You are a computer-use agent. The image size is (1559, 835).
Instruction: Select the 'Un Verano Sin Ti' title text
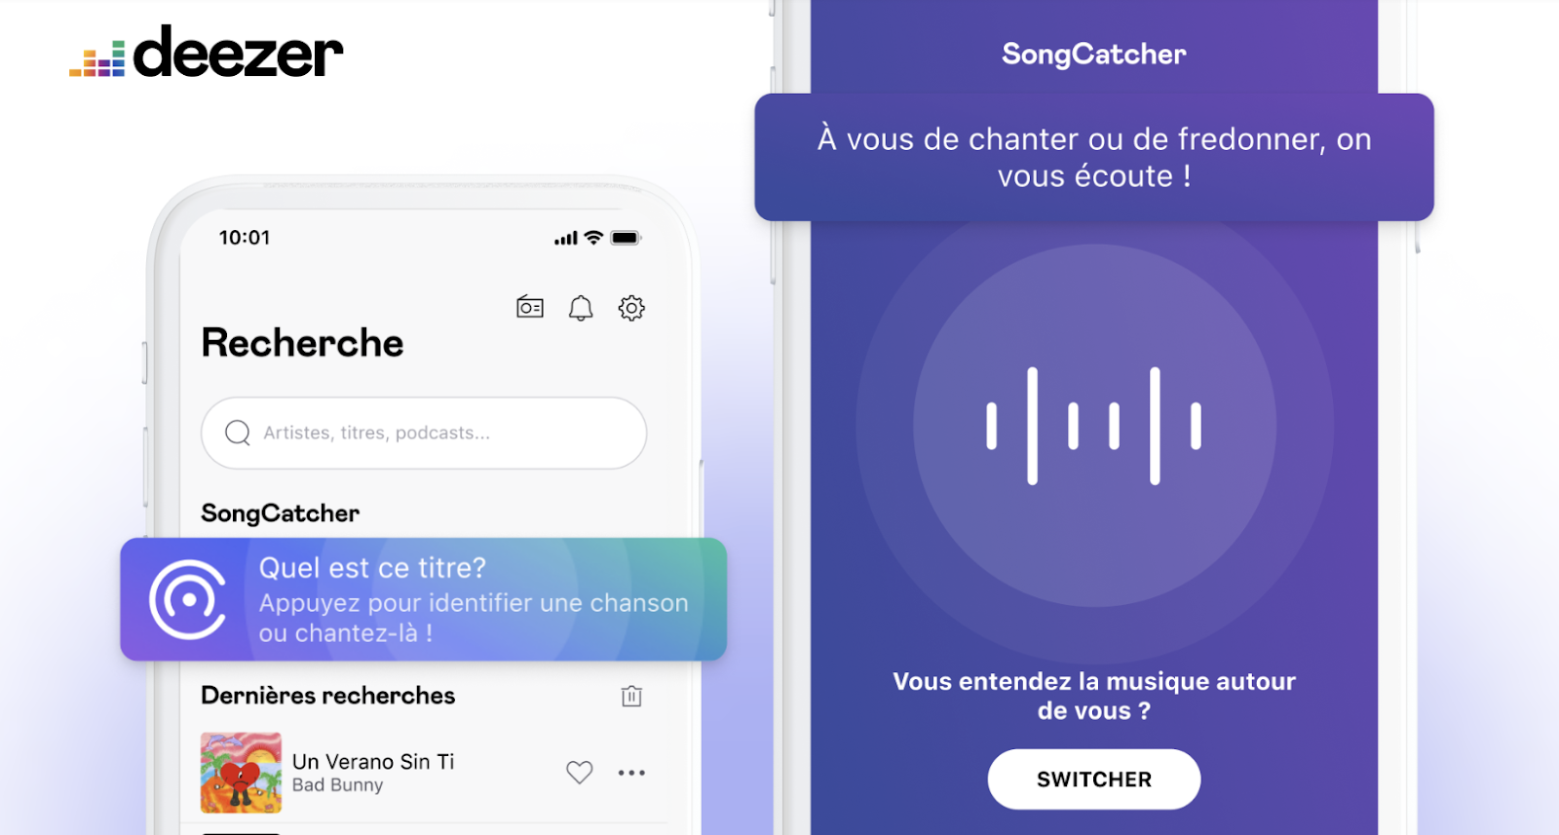(x=373, y=762)
